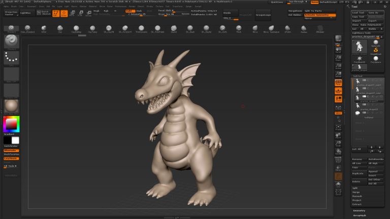Expand the Split section
The height and width of the screenshot is (219, 390).
[355, 188]
